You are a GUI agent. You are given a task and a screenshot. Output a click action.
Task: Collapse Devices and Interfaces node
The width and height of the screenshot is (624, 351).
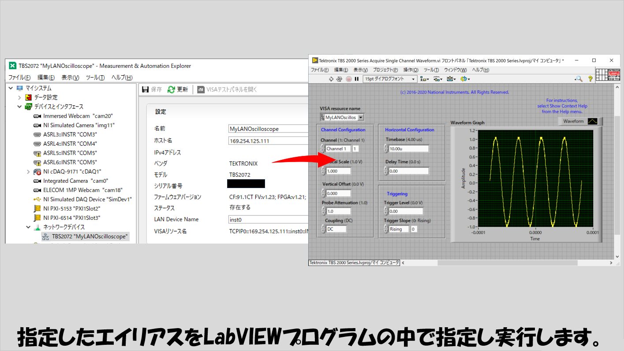click(x=19, y=107)
